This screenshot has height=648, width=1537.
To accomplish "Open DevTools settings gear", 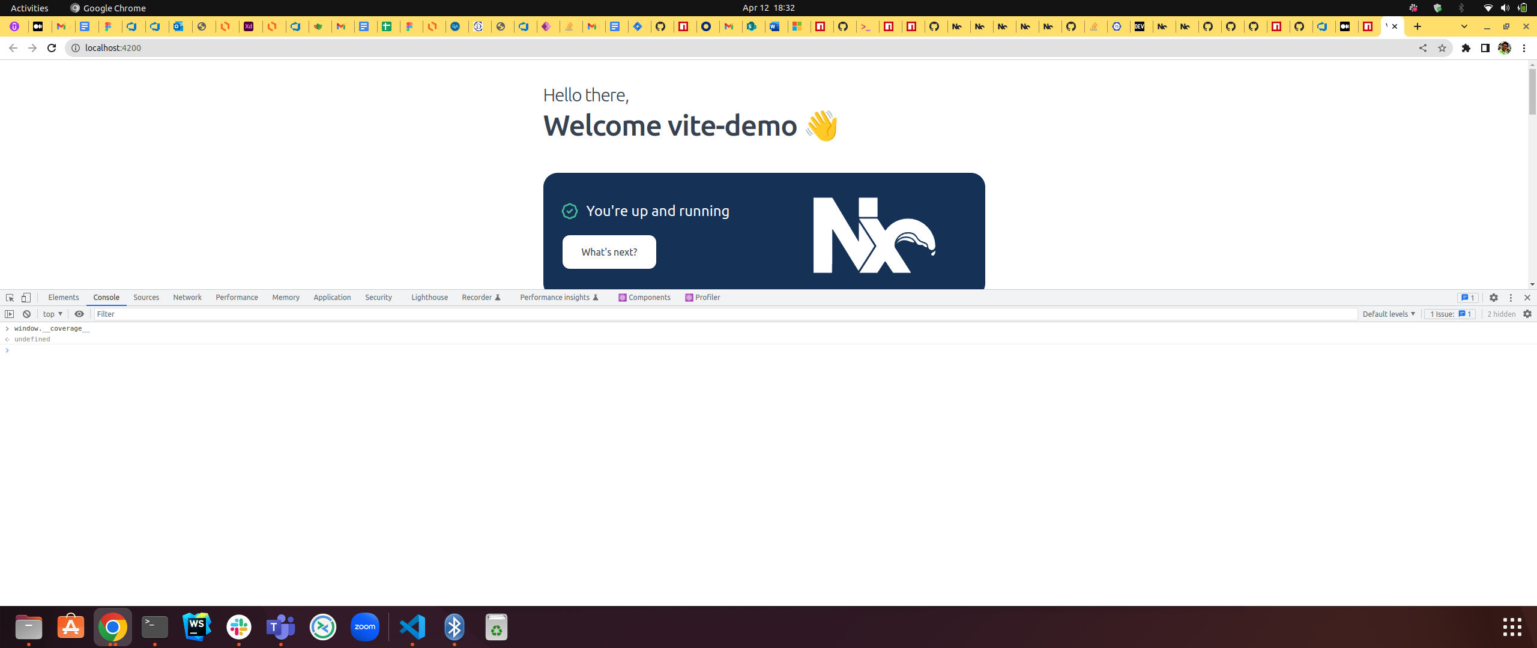I will [1493, 297].
